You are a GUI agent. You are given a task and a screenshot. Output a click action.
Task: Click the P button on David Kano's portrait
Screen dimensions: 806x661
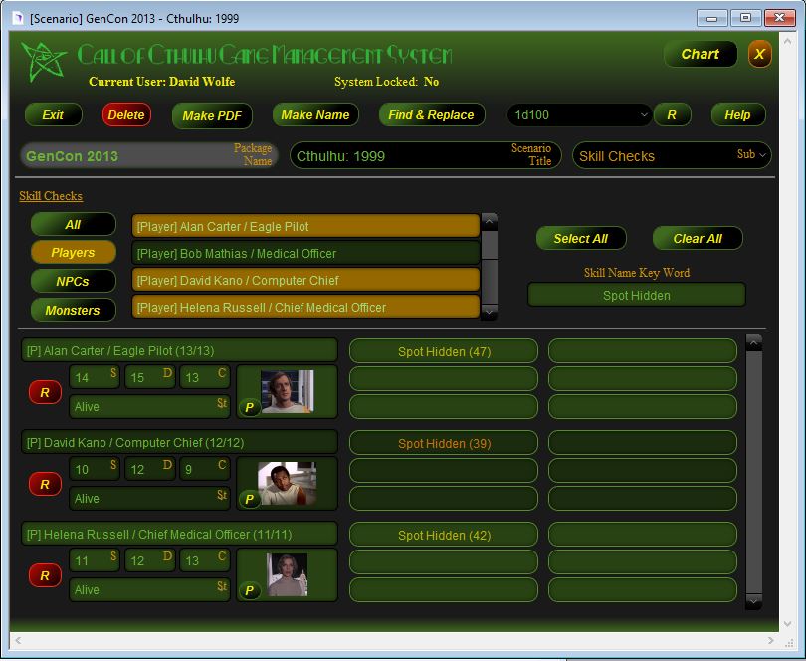[250, 499]
